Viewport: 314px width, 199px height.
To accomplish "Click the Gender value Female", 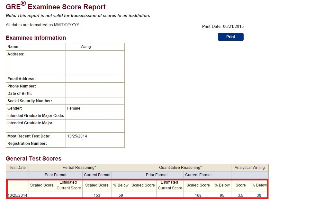I will point(74,108).
